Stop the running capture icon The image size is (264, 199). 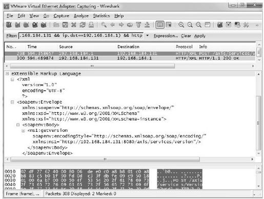tap(35, 25)
